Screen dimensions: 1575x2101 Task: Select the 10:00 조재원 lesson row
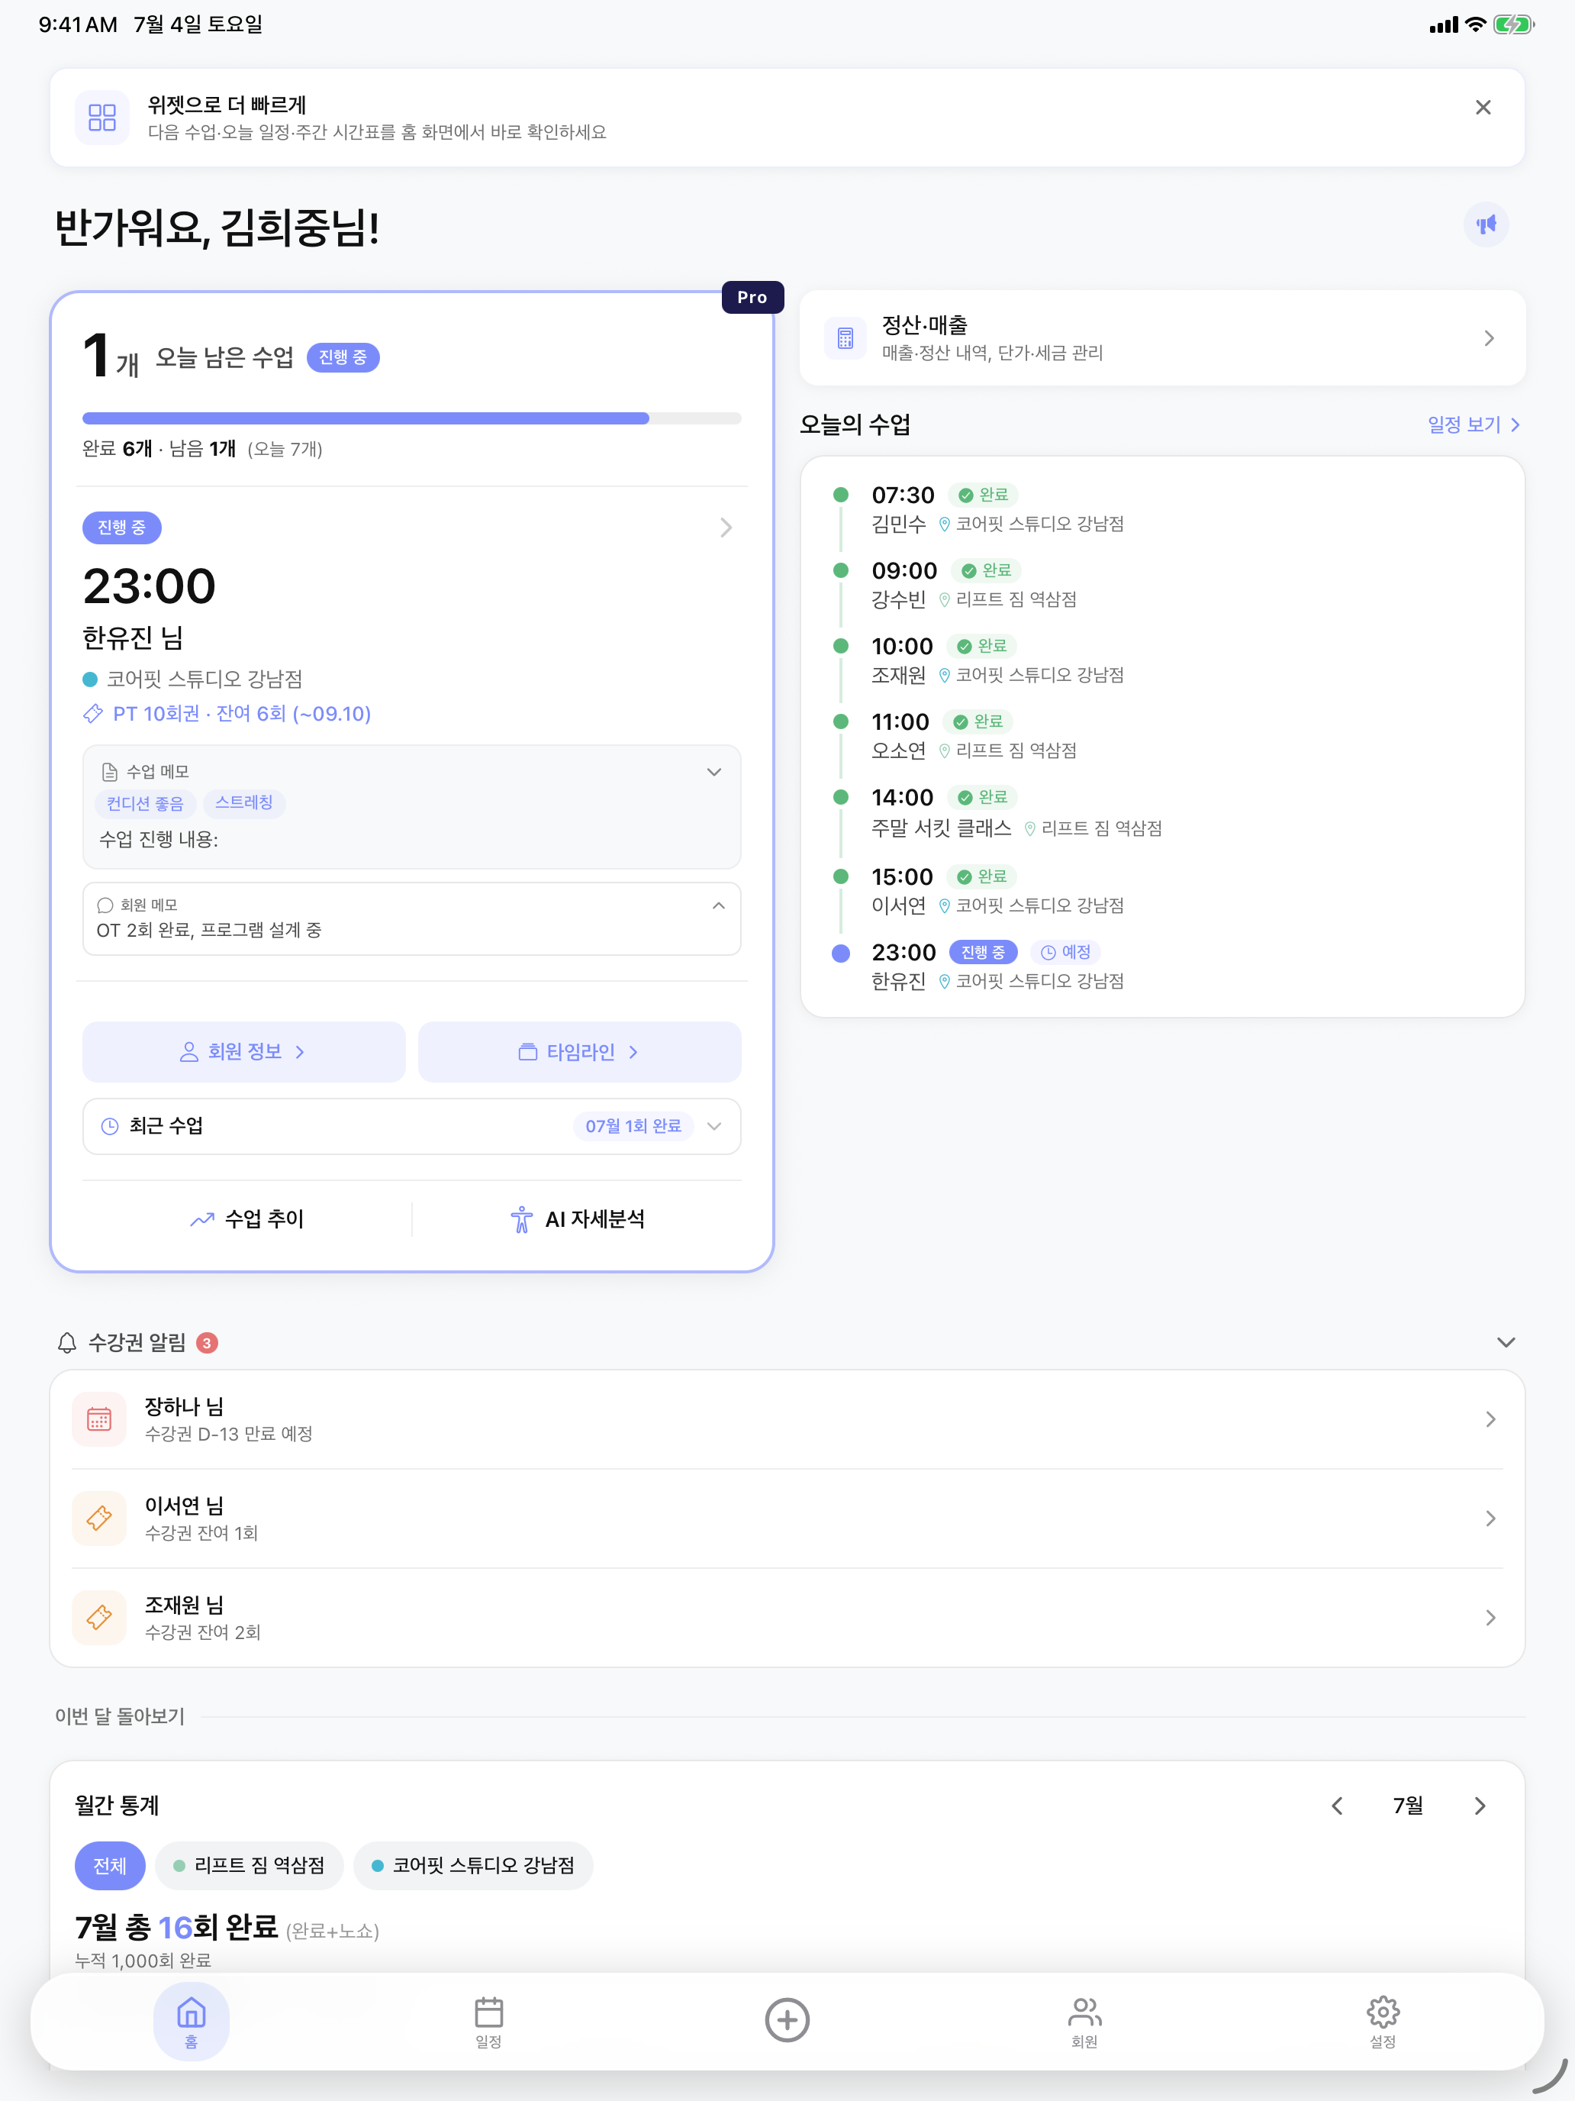(1162, 660)
